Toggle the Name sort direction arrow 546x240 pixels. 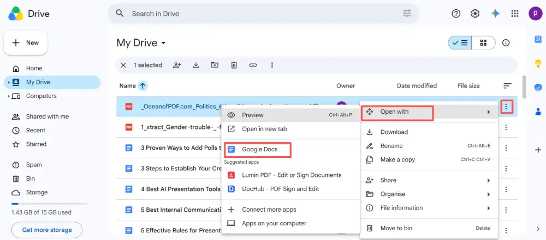pyautogui.click(x=143, y=86)
